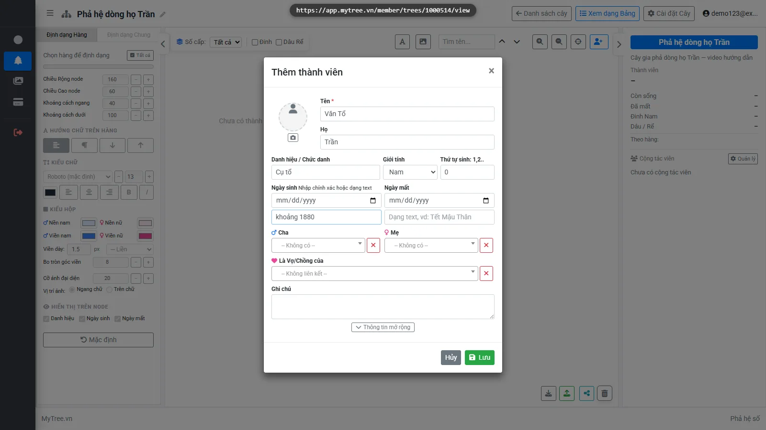The height and width of the screenshot is (430, 766).
Task: Set text direction upward arrow
Action: point(140,145)
